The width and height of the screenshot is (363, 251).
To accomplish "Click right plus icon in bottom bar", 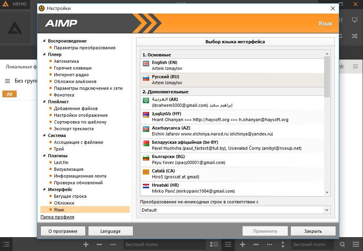I will (242, 244).
